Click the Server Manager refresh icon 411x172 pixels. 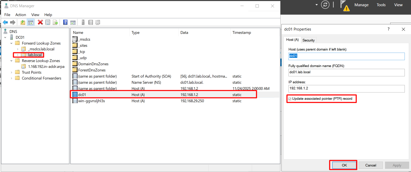(325, 5)
